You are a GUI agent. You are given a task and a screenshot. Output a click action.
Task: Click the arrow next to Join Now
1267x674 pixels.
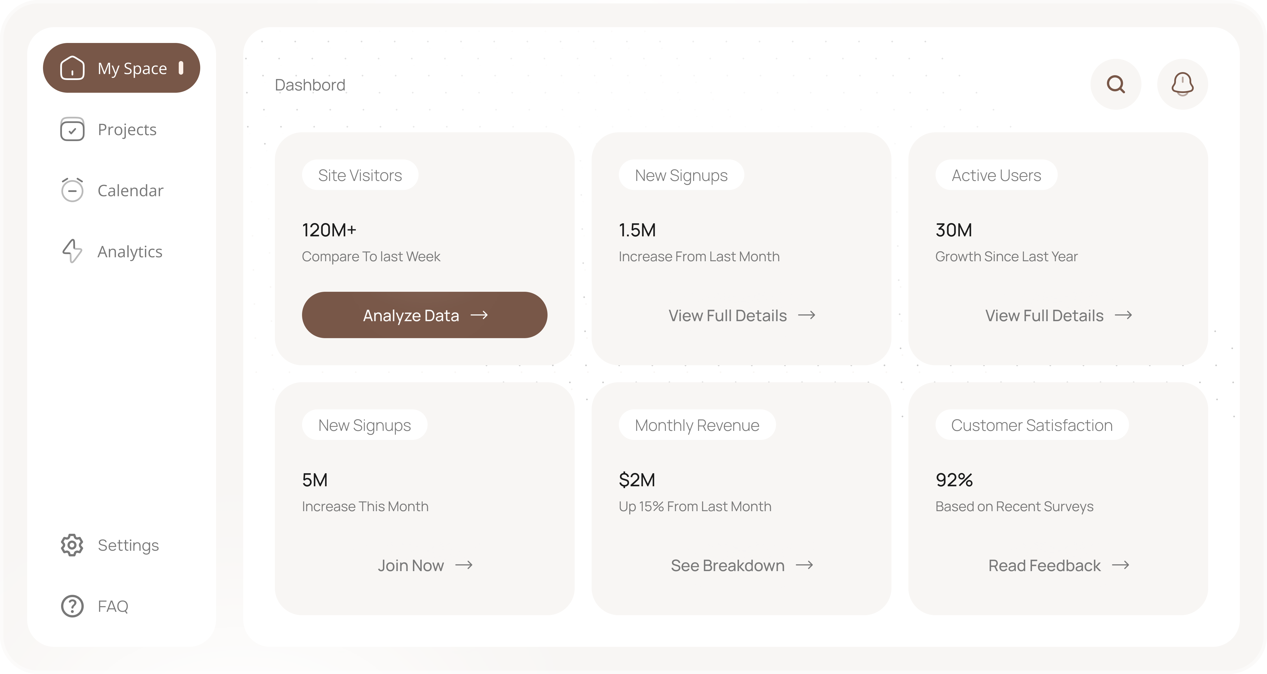(464, 565)
